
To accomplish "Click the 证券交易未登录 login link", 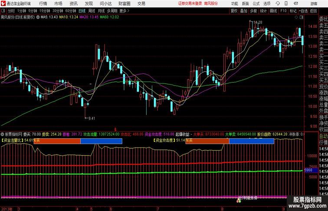I will click(190, 3).
